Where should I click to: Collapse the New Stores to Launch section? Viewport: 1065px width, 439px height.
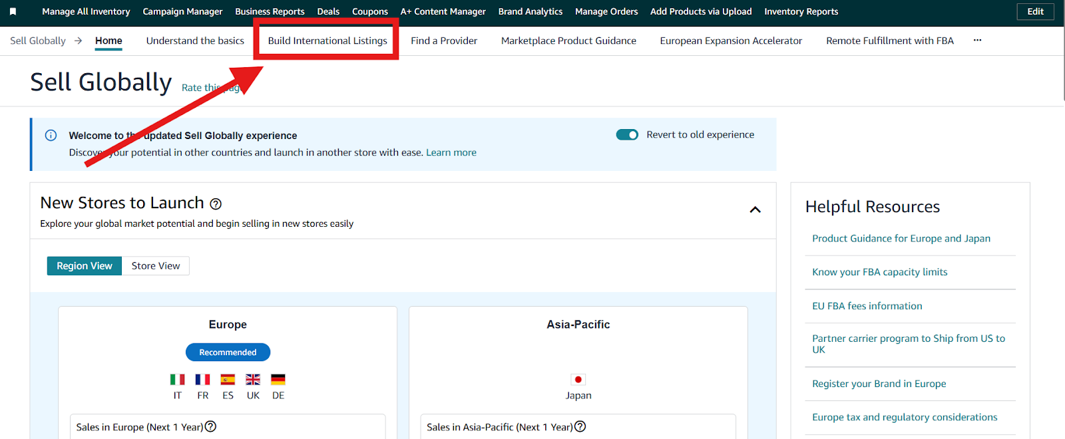point(755,210)
